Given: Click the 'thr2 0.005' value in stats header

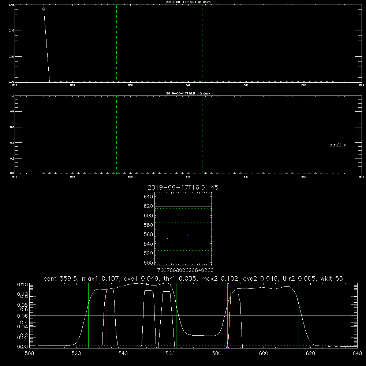Looking at the screenshot, I should (x=299, y=279).
